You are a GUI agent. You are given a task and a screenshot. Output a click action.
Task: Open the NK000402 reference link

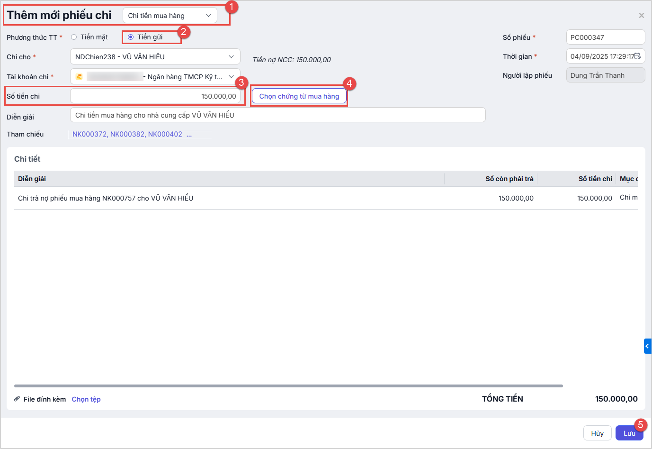point(165,134)
